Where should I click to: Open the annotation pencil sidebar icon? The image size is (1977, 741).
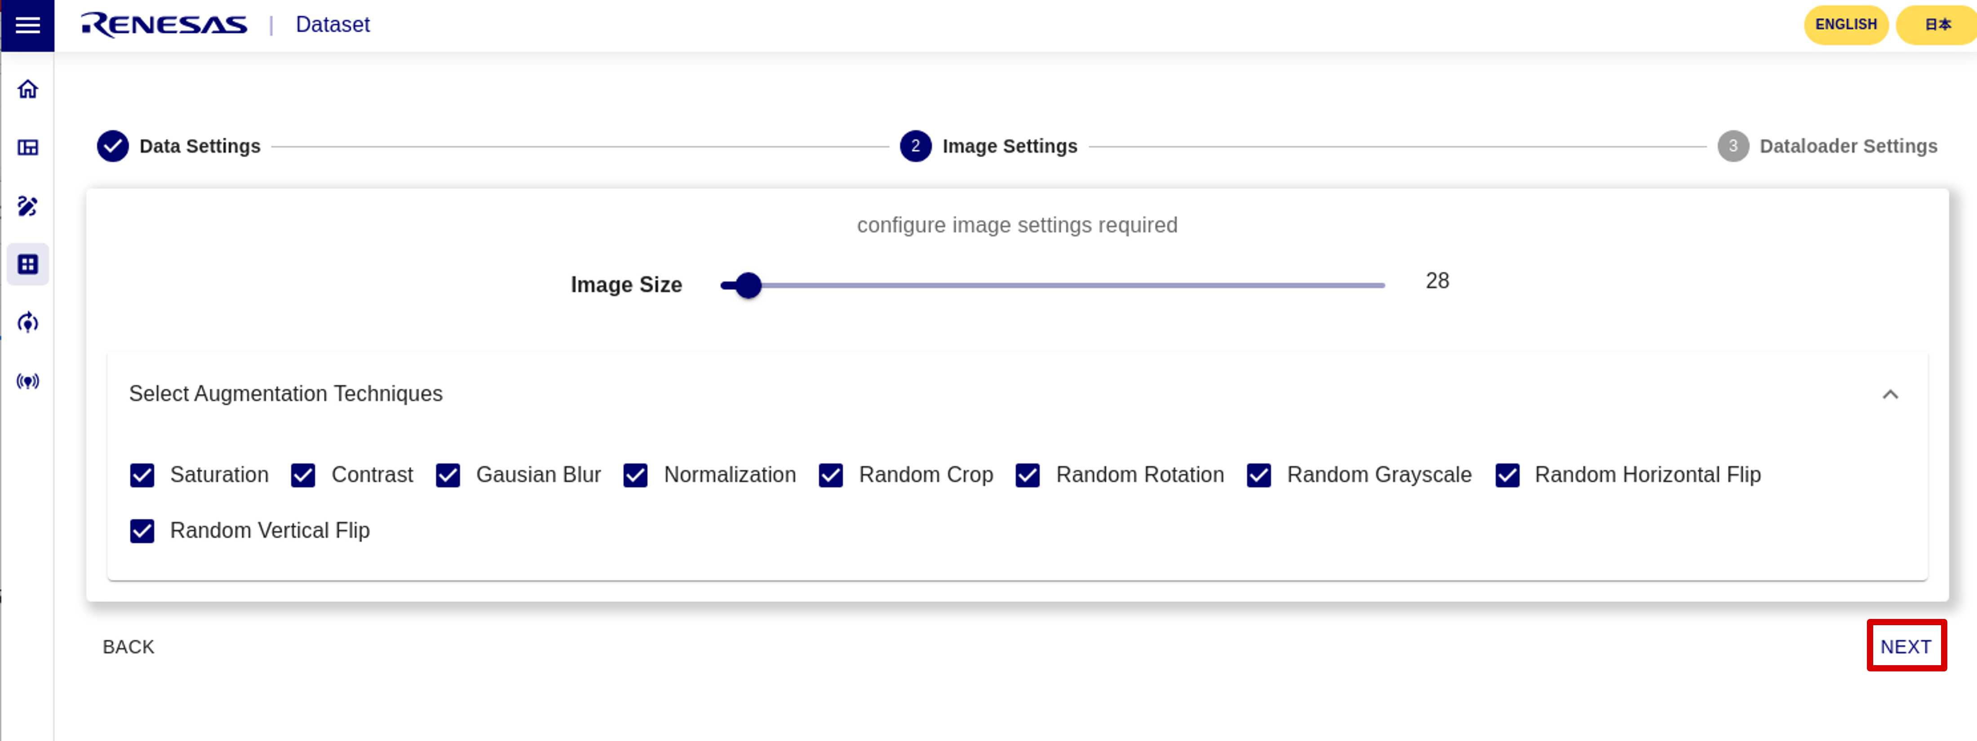(x=27, y=206)
